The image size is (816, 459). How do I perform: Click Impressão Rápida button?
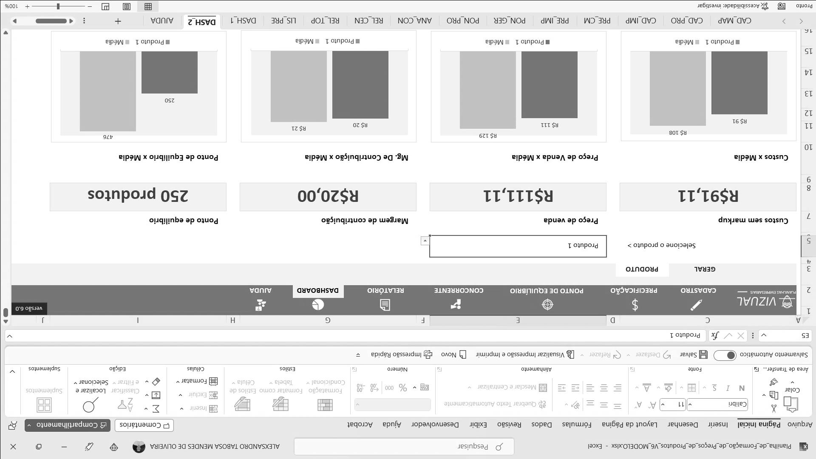[402, 354]
